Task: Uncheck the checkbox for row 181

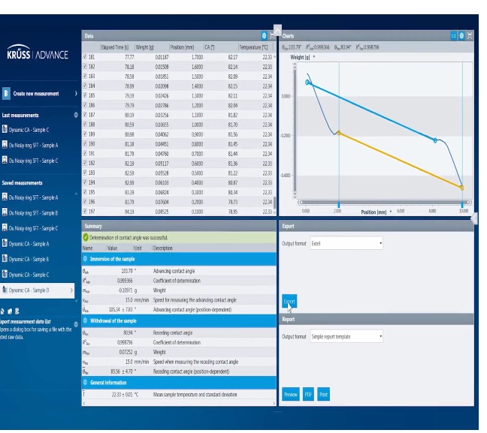Action: point(85,57)
